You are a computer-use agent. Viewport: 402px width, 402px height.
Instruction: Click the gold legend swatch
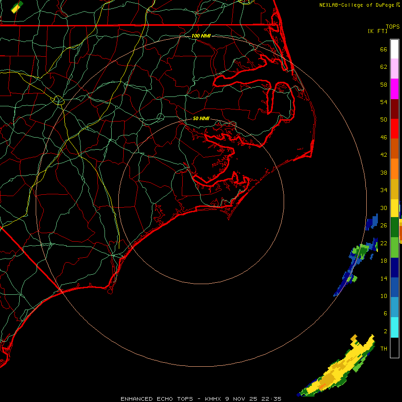pyautogui.click(x=394, y=189)
